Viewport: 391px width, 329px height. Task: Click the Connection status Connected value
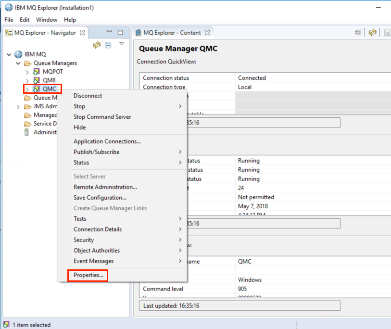tap(252, 78)
